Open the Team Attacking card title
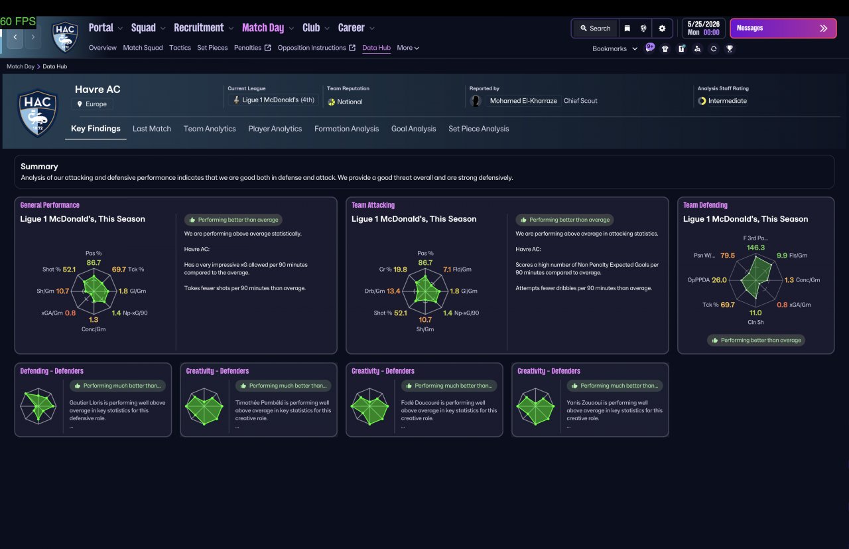Image resolution: width=849 pixels, height=549 pixels. pyautogui.click(x=373, y=205)
